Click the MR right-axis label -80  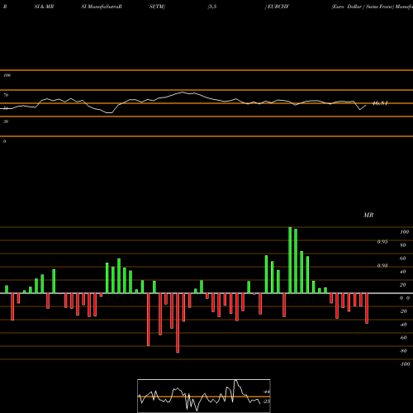click(403, 351)
